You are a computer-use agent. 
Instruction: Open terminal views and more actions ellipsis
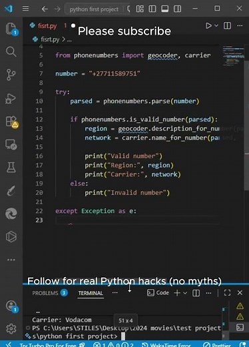(x=208, y=293)
